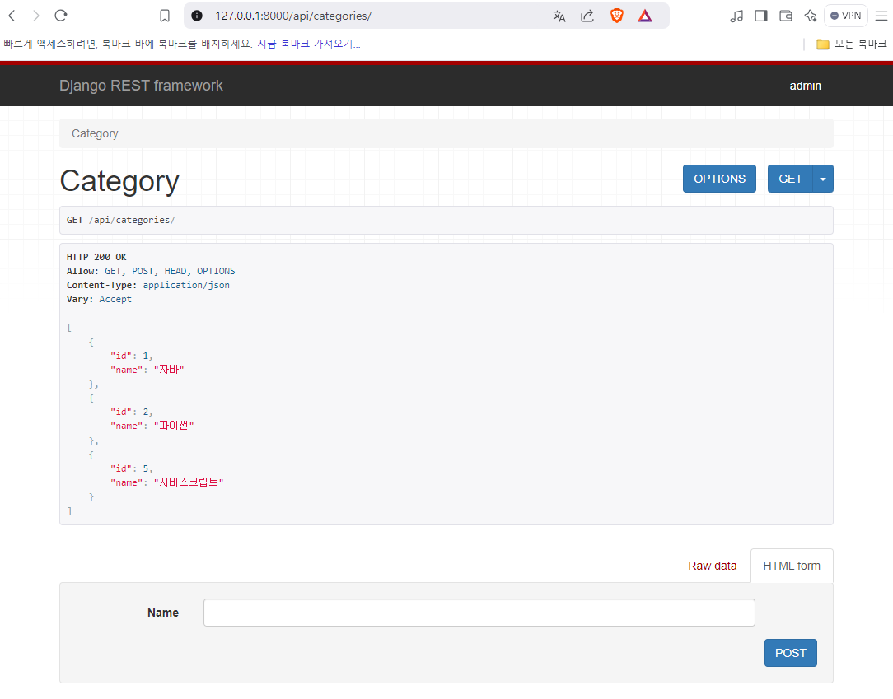The image size is (893, 699).
Task: Open Leo AI sparkle icon
Action: 810,16
